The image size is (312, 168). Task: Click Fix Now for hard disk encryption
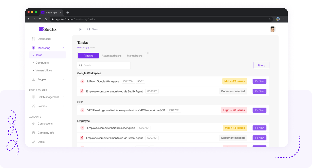[x=259, y=128]
